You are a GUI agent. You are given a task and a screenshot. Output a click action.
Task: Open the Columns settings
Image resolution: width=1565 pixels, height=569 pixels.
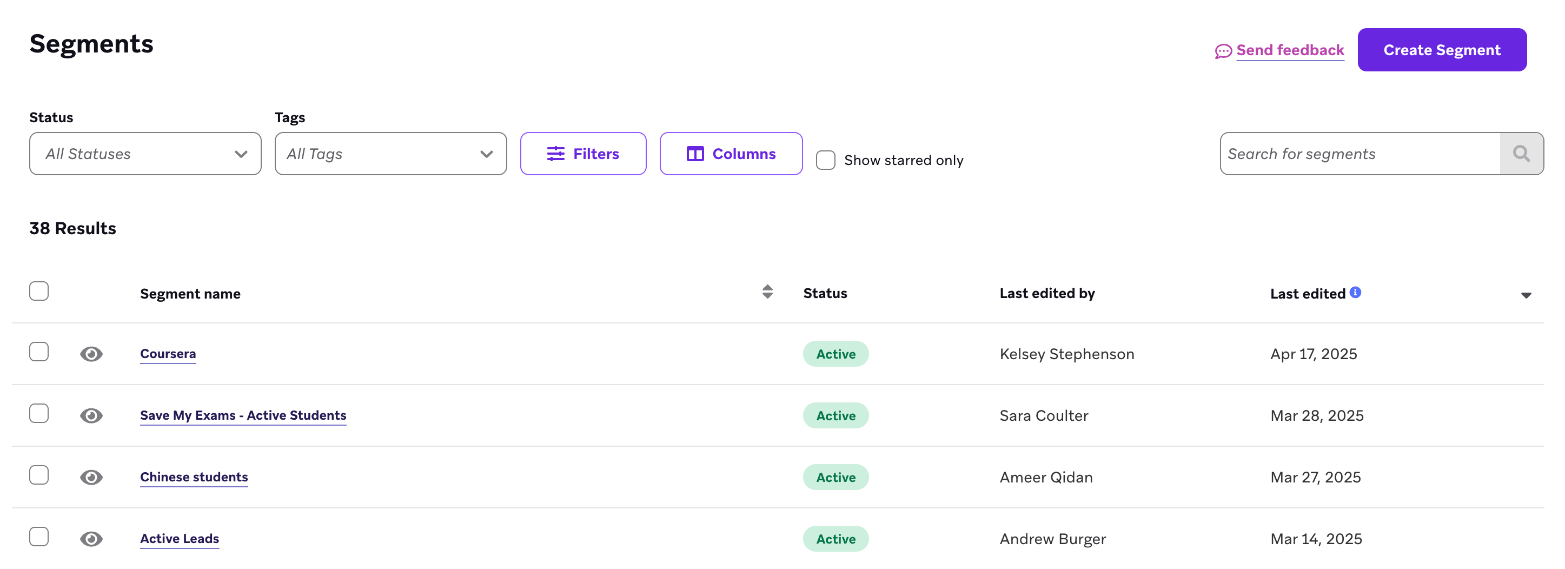730,154
